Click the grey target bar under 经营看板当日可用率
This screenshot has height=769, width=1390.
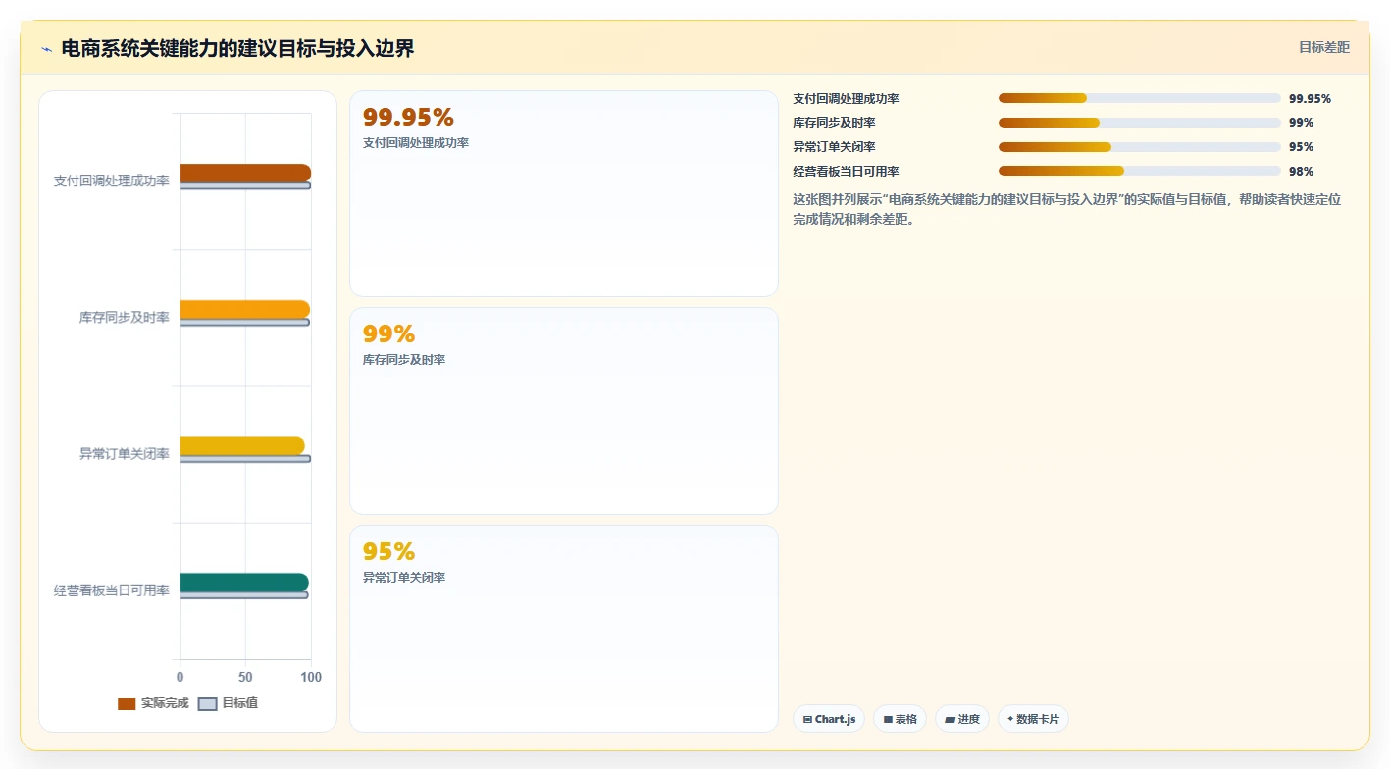244,595
